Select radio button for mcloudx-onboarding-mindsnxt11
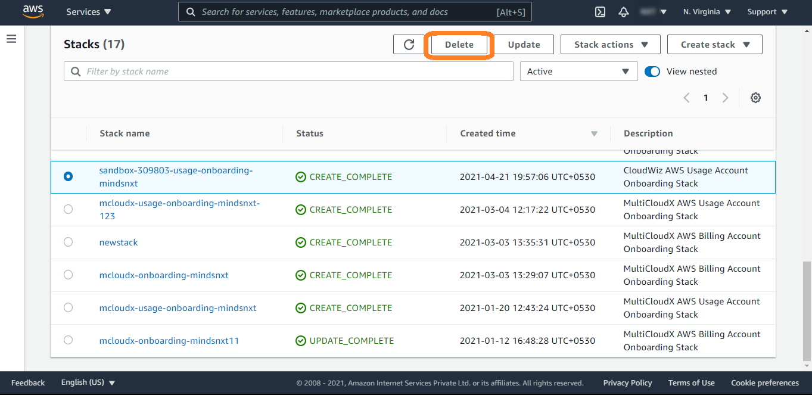 pos(68,340)
